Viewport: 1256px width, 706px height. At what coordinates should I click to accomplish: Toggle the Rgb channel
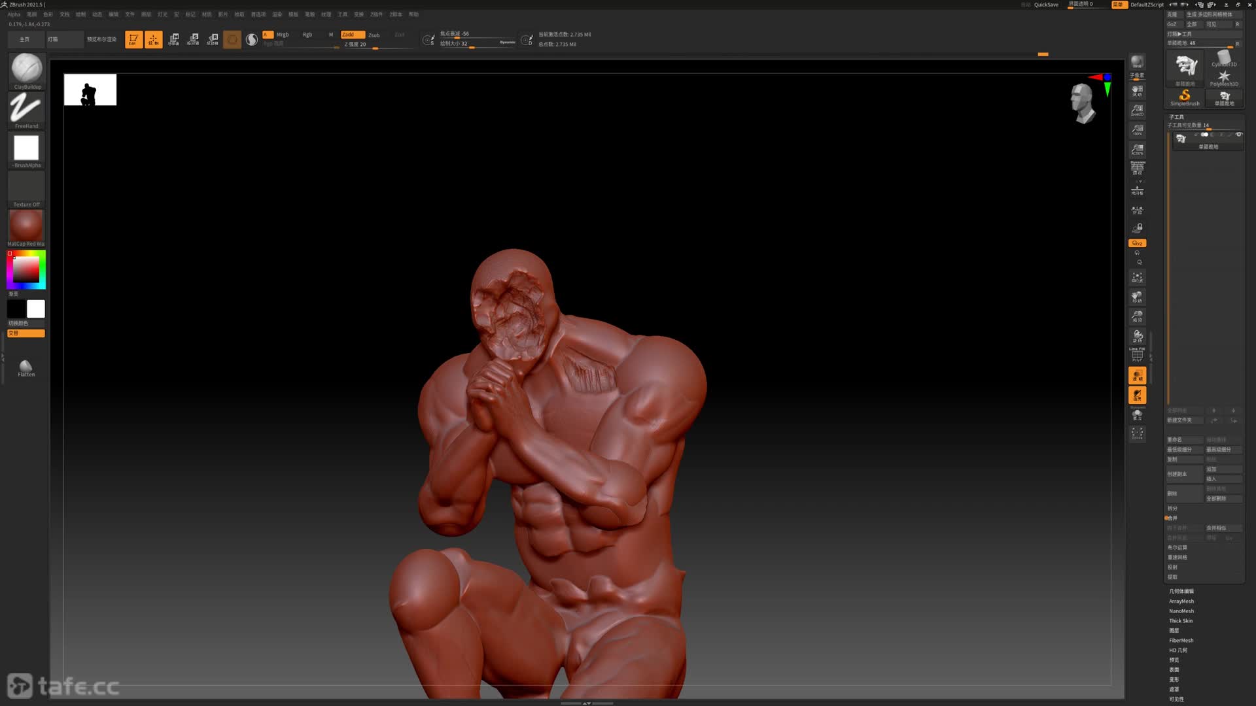click(x=307, y=35)
